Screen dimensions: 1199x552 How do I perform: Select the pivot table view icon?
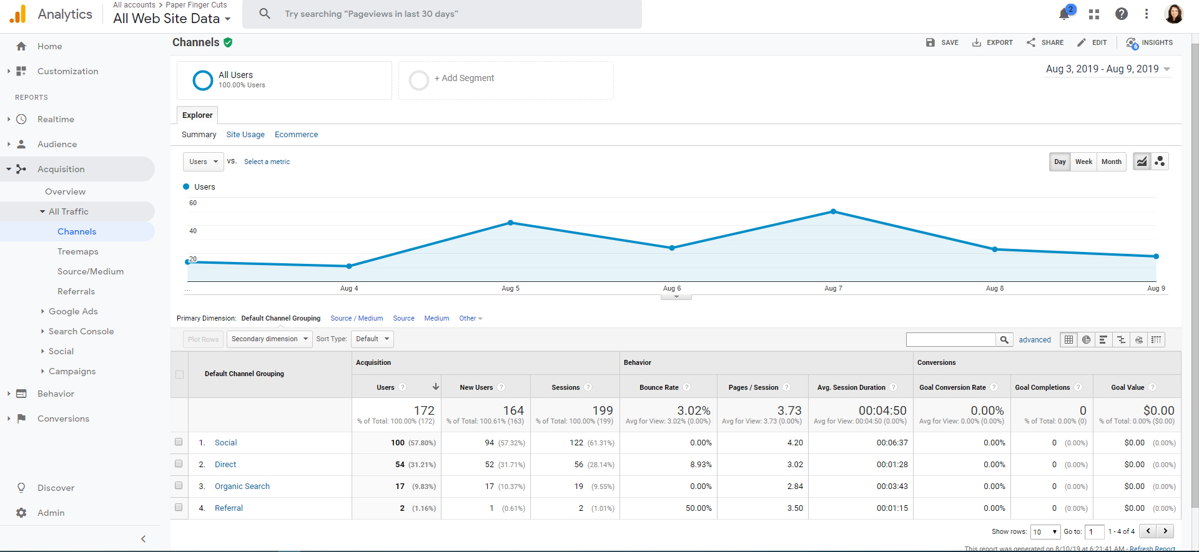click(1157, 340)
